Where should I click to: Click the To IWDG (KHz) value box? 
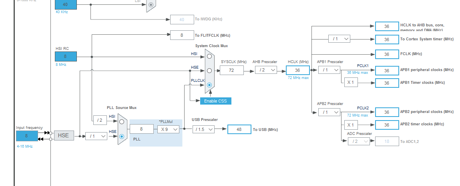182,20
